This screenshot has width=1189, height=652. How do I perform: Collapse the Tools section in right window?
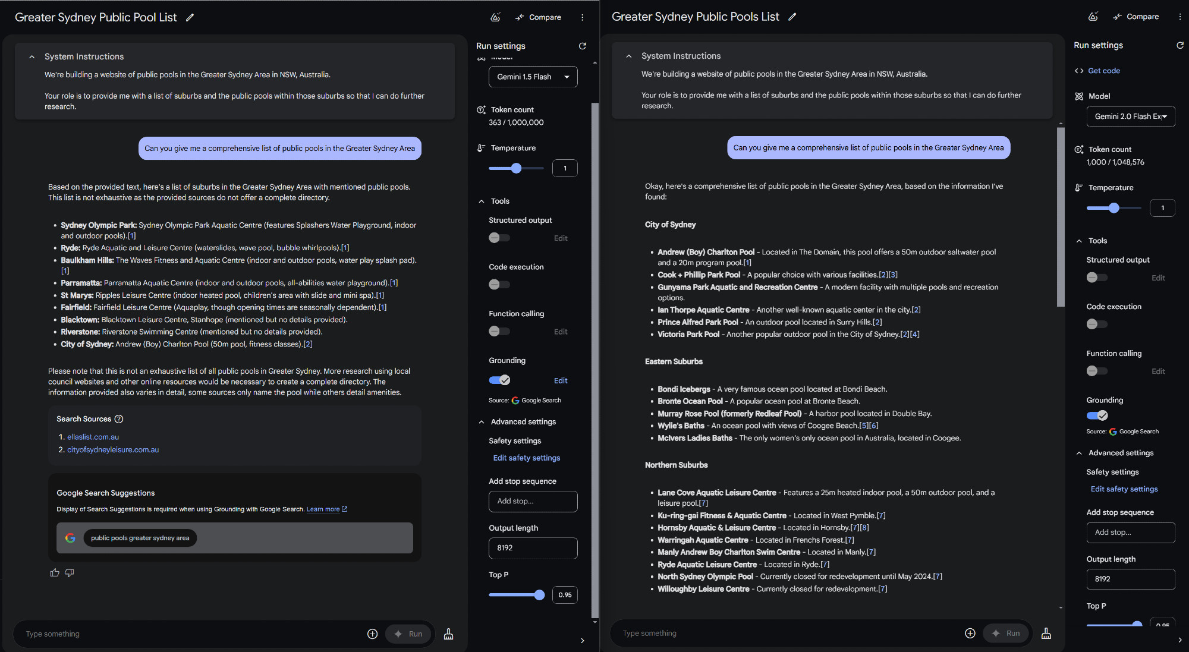tap(1079, 241)
